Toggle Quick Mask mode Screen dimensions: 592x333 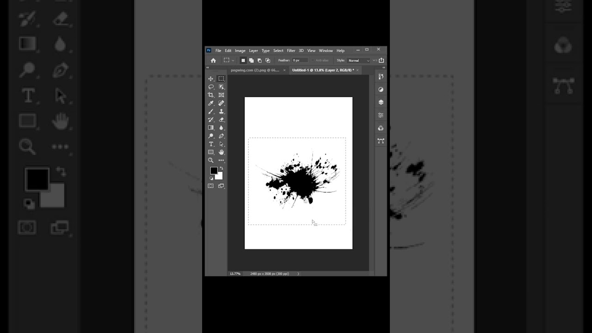point(211,186)
